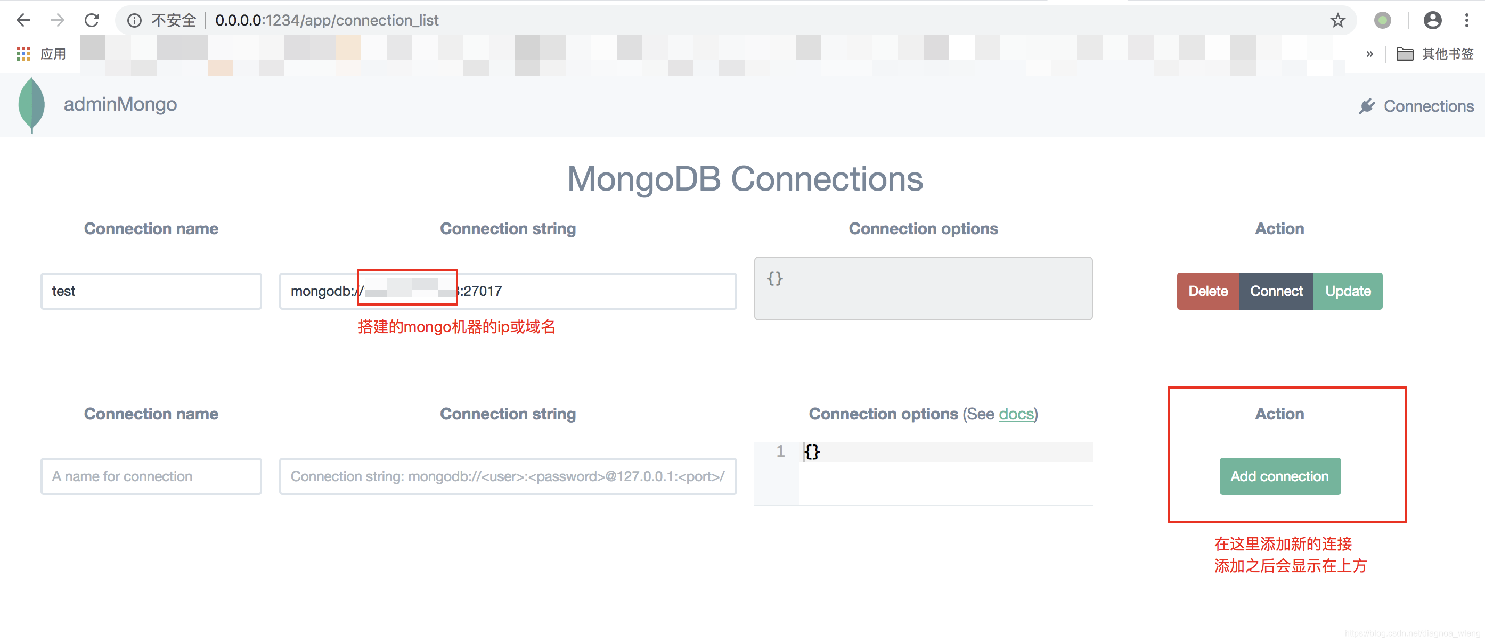
Task: Open the apps grid shortcut in bookmarks bar
Action: [x=23, y=54]
